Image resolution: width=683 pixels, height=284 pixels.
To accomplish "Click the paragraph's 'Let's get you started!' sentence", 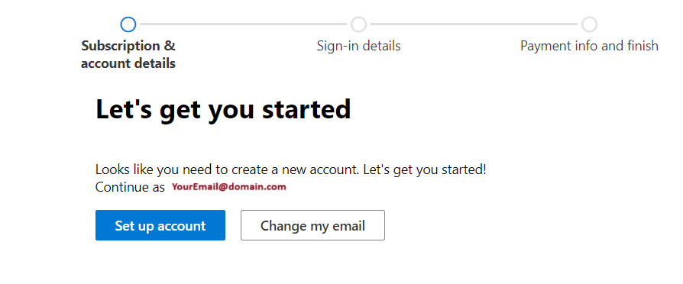I will point(424,169).
